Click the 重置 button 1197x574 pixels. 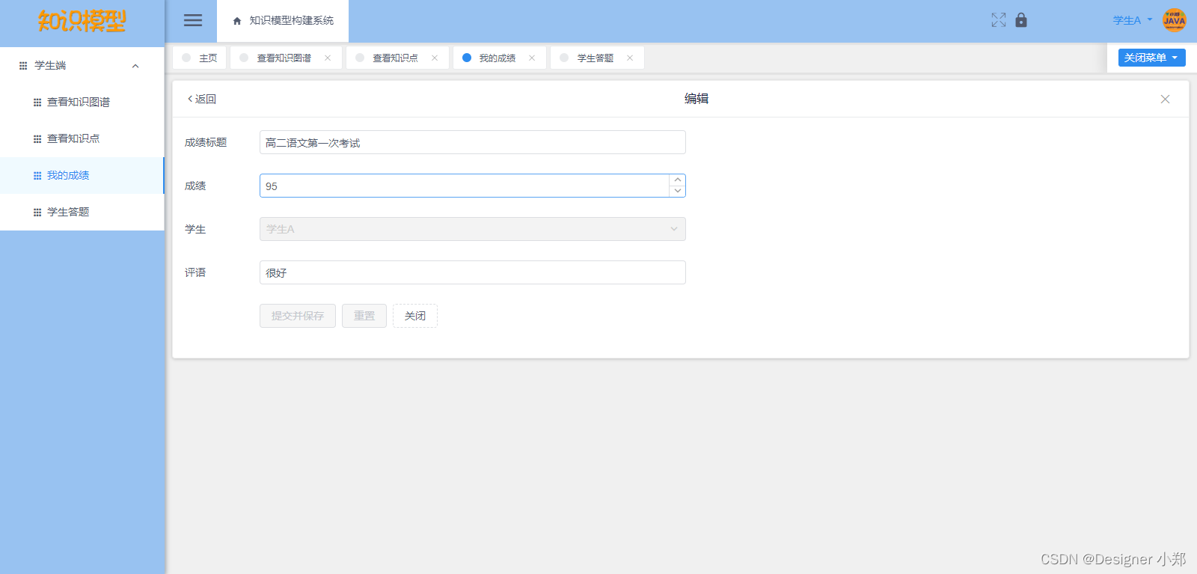tap(364, 316)
